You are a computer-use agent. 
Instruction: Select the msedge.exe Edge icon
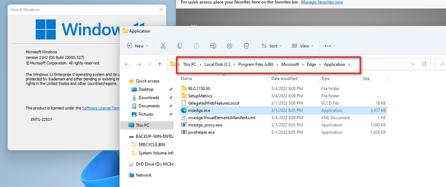point(184,110)
